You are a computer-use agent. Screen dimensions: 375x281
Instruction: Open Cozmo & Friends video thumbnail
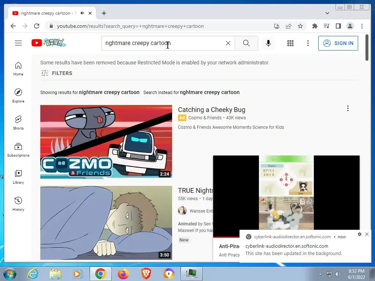point(106,142)
